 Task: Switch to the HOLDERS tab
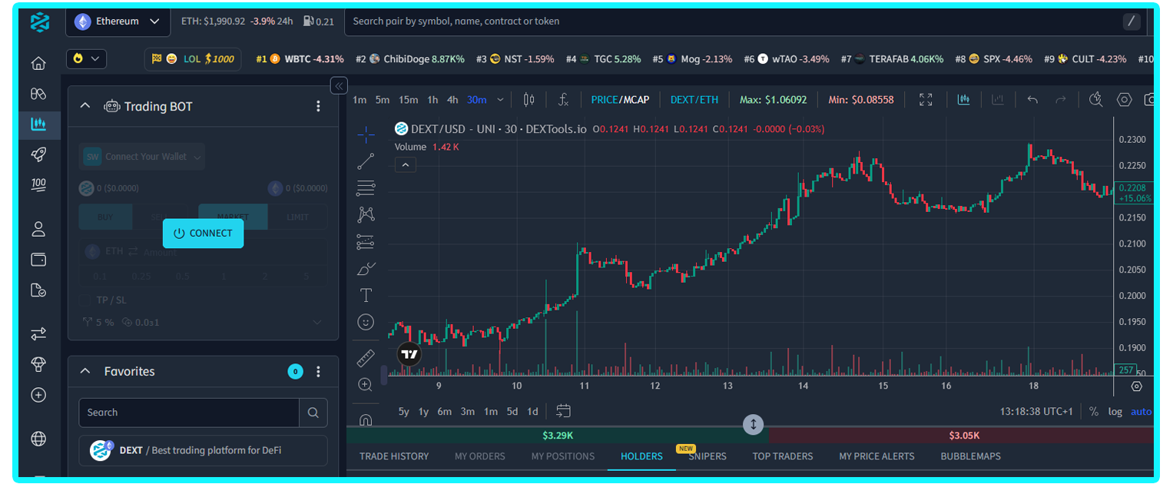click(641, 456)
